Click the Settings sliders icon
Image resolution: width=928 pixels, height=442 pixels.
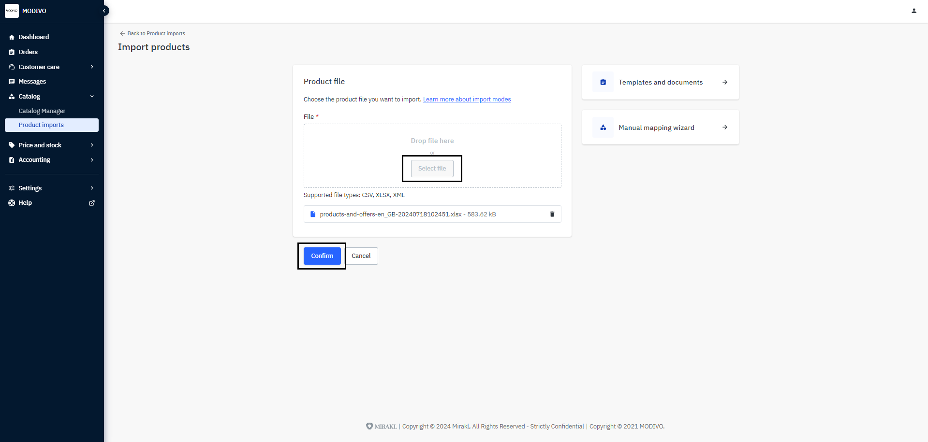(12, 188)
